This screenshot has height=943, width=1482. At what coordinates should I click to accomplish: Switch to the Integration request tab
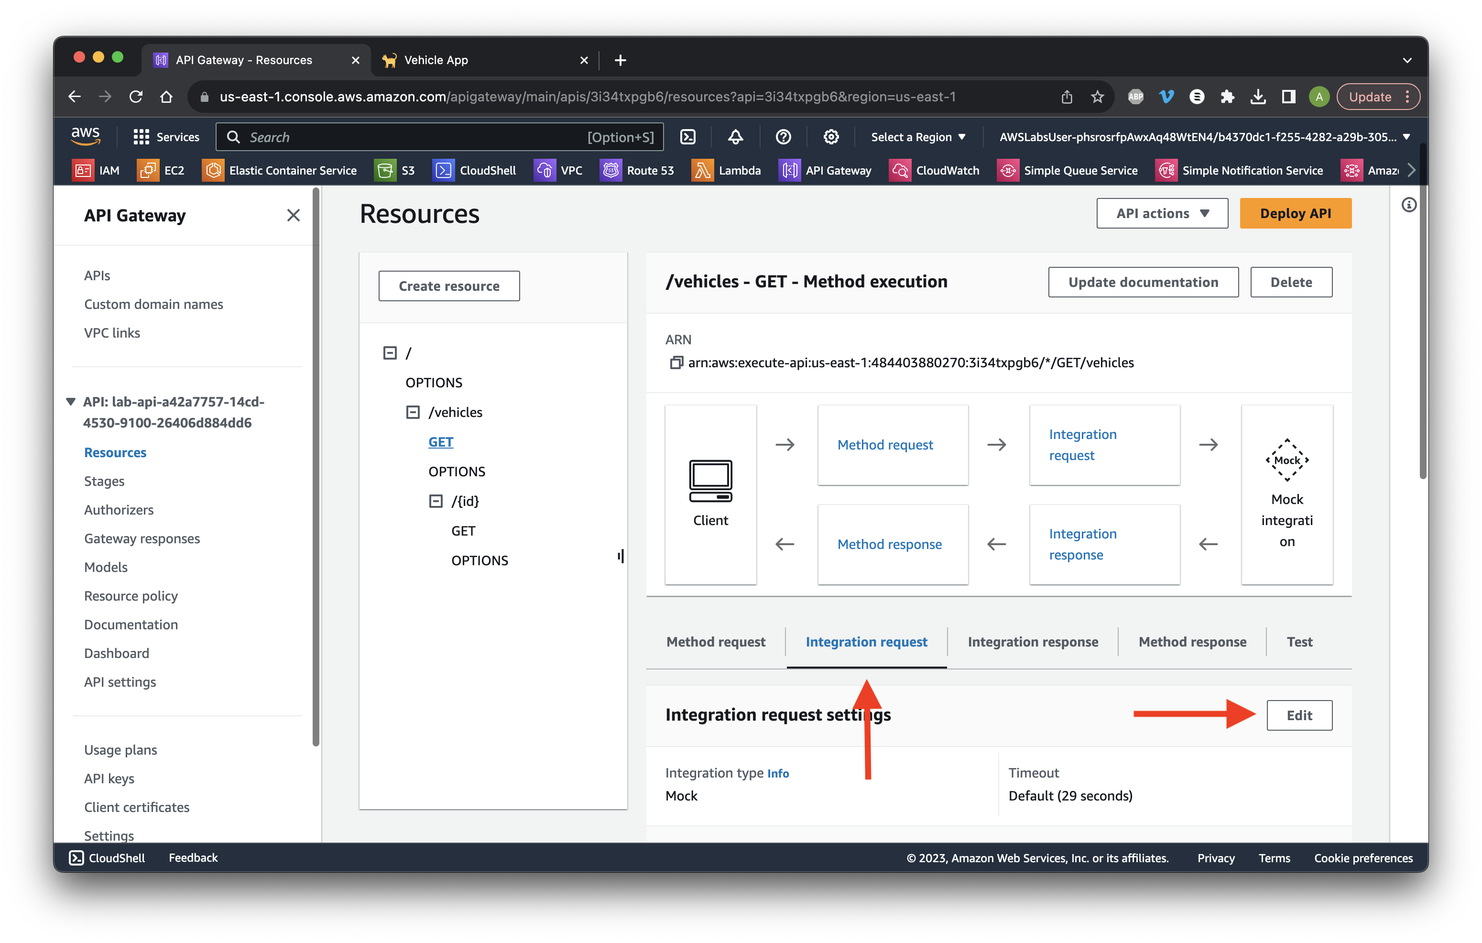coord(866,641)
